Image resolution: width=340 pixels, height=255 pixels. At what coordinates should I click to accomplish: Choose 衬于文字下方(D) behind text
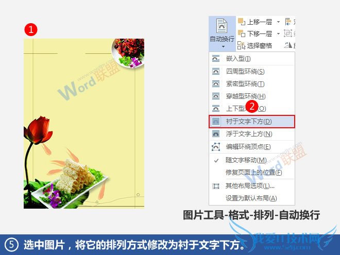252,122
